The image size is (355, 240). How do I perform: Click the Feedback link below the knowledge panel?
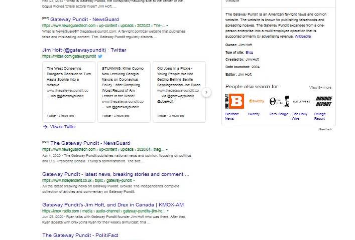(325, 129)
